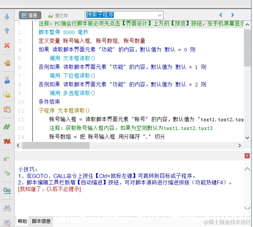Click the vertical scrollbar down arrow in code editor
The width and height of the screenshot is (253, 227).
tap(247, 138)
